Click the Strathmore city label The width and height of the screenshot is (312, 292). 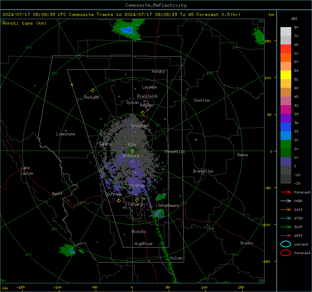coord(168,206)
